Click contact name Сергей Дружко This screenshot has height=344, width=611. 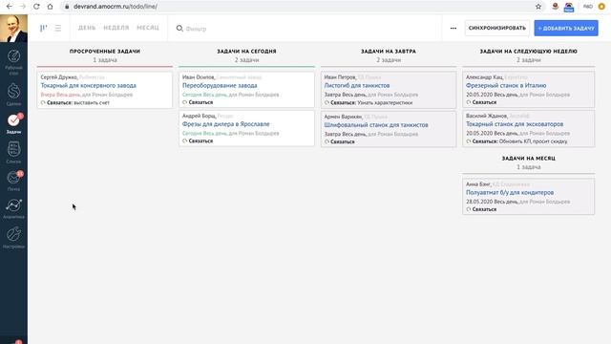[x=59, y=77]
